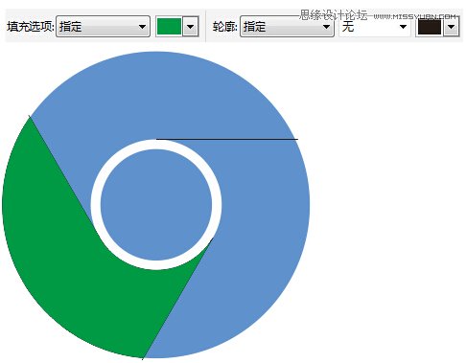Expand the black outline color picker arrow
Image resolution: width=466 pixels, height=363 pixels.
(451, 27)
